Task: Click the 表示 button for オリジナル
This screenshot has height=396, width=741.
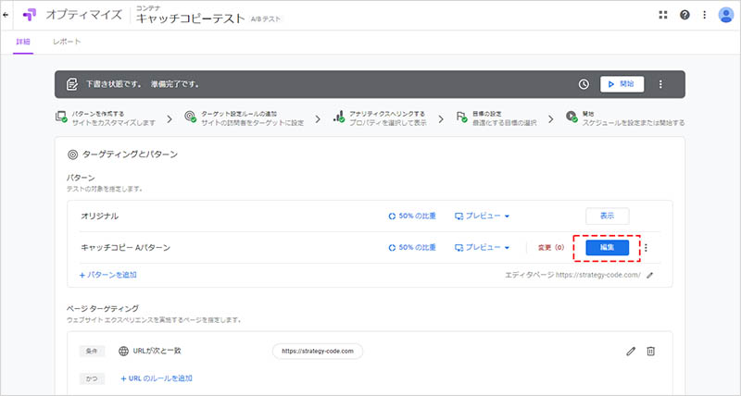Action: 607,216
